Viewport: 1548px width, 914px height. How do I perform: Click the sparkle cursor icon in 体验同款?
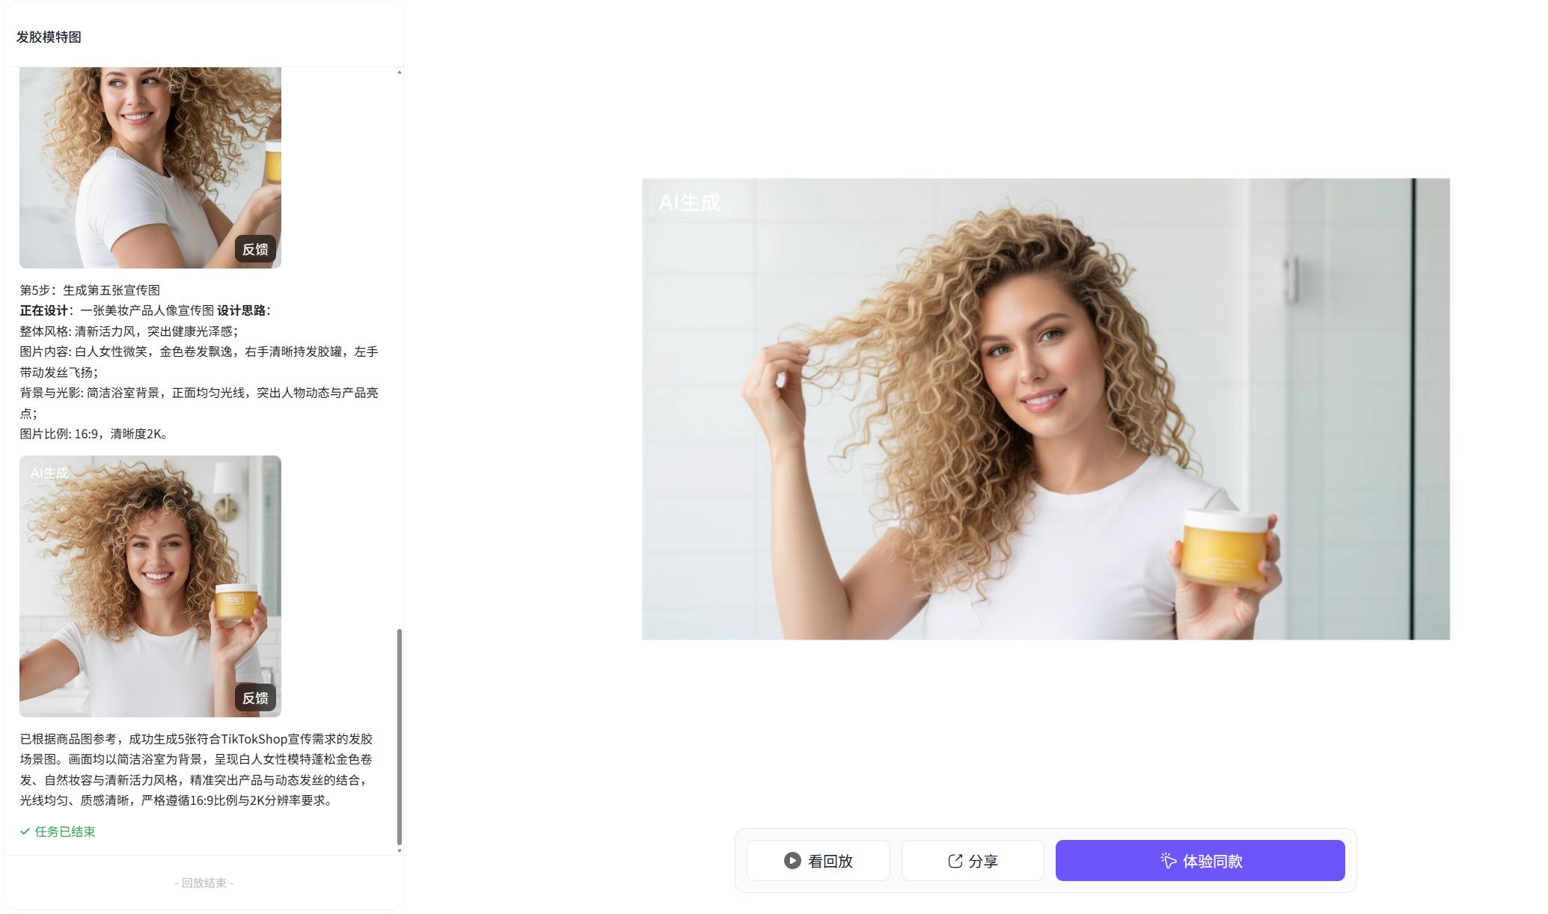pyautogui.click(x=1169, y=861)
